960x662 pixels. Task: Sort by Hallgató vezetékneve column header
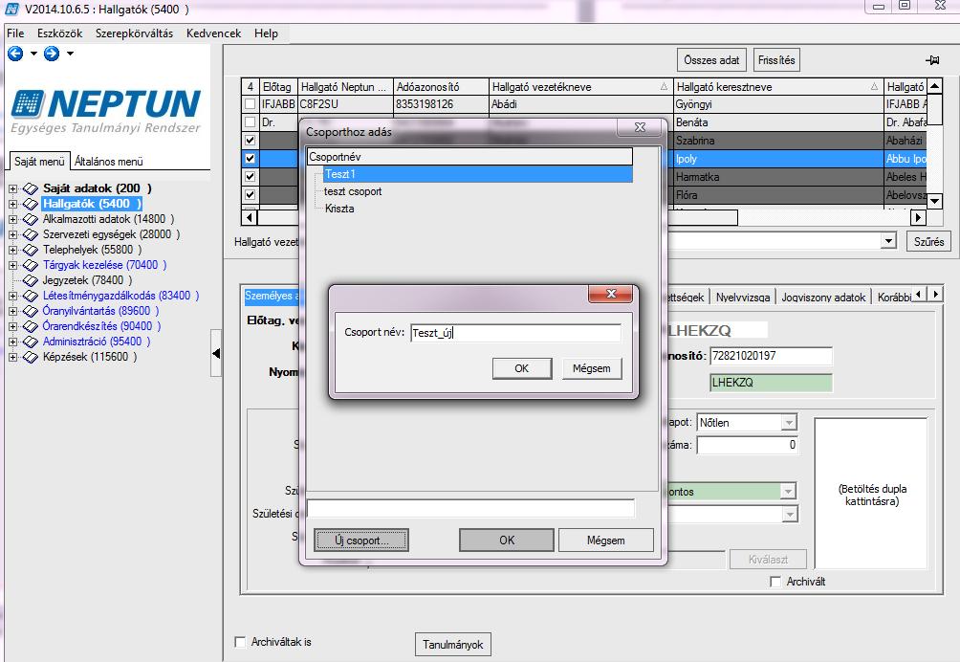point(580,87)
